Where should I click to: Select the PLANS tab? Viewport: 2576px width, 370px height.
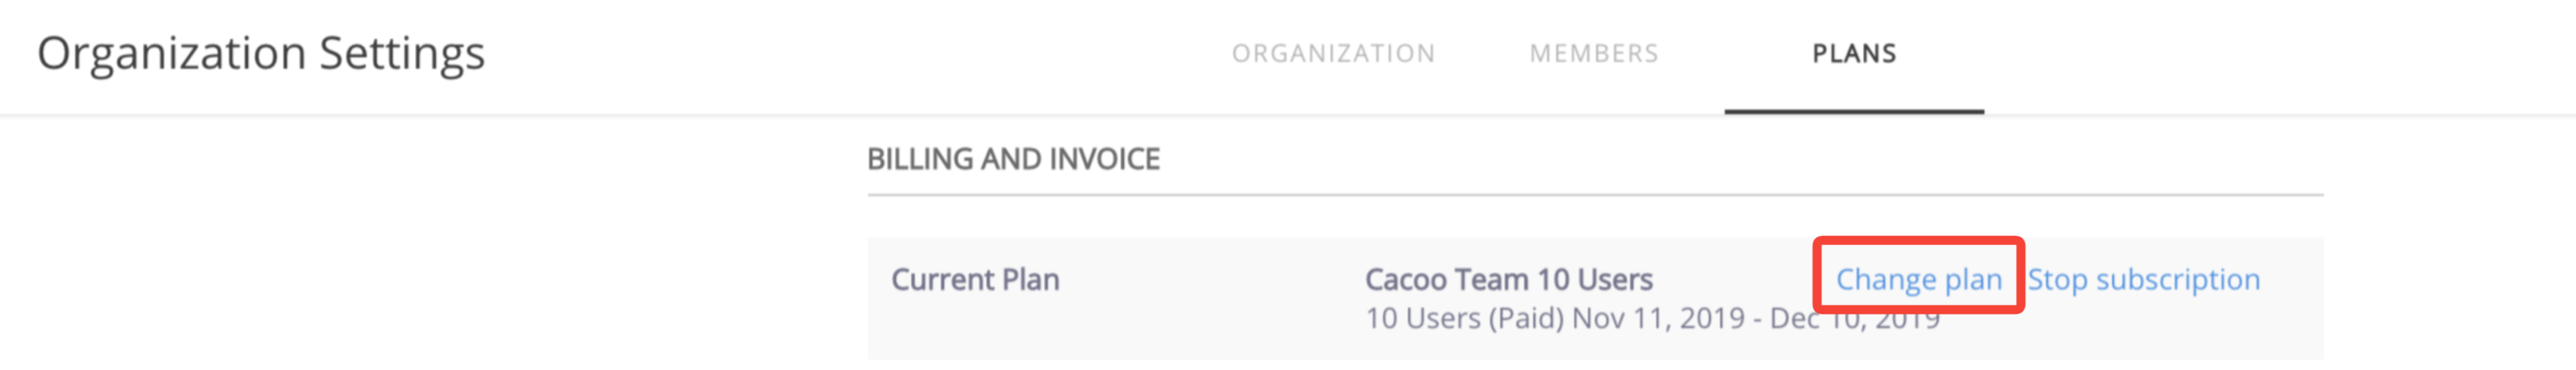tap(1854, 54)
